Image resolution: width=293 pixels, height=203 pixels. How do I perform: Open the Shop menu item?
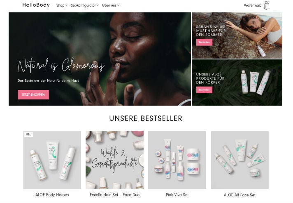pyautogui.click(x=60, y=5)
